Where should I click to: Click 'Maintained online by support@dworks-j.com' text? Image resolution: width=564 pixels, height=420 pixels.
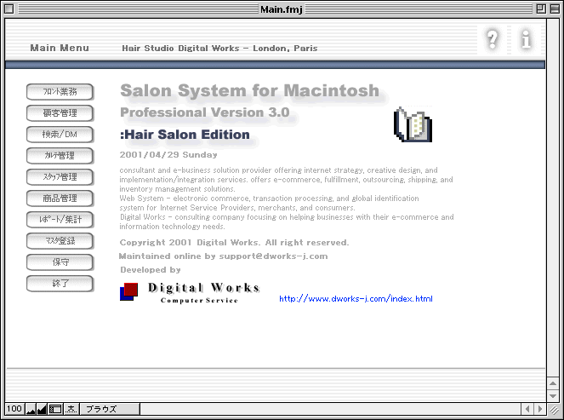click(224, 256)
